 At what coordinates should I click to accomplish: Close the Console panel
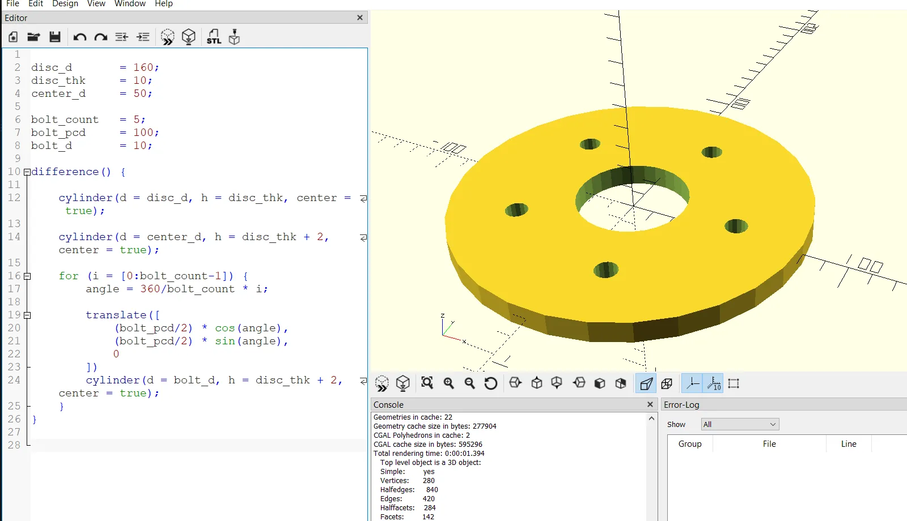click(x=650, y=404)
